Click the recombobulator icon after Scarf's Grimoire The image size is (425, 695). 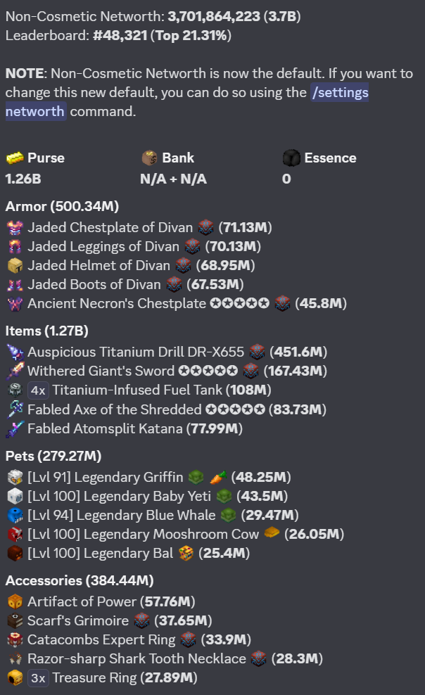tap(142, 621)
